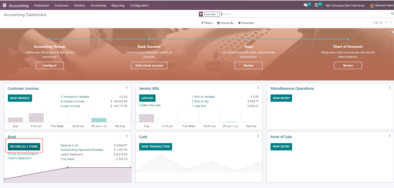Expand the Filters dropdown
Image resolution: width=394 pixels, height=188 pixels.
coord(207,23)
